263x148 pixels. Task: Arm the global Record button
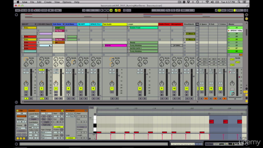(x=108, y=10)
